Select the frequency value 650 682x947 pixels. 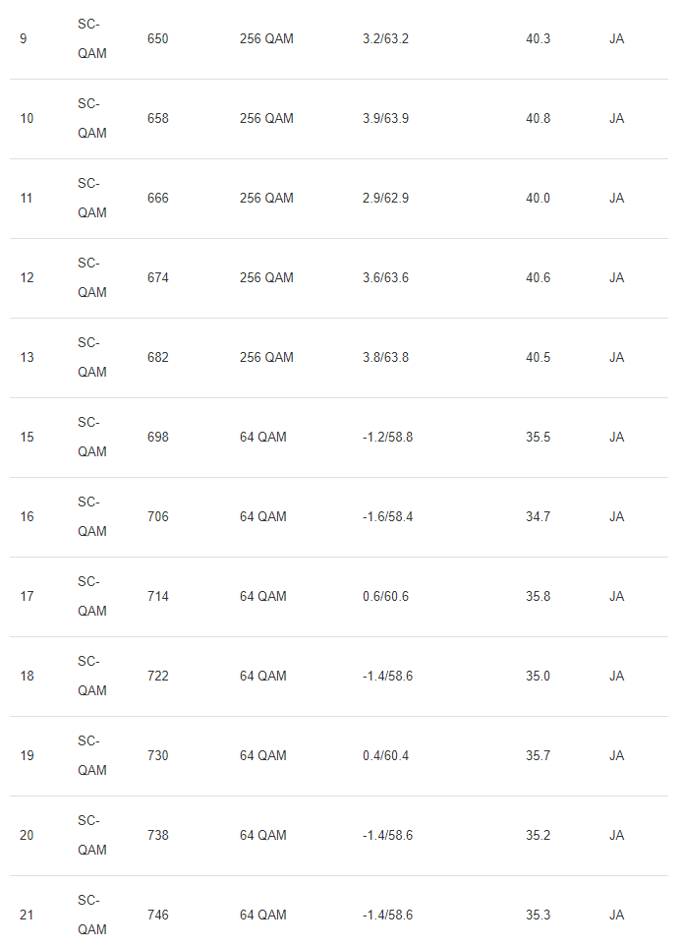[x=157, y=39]
